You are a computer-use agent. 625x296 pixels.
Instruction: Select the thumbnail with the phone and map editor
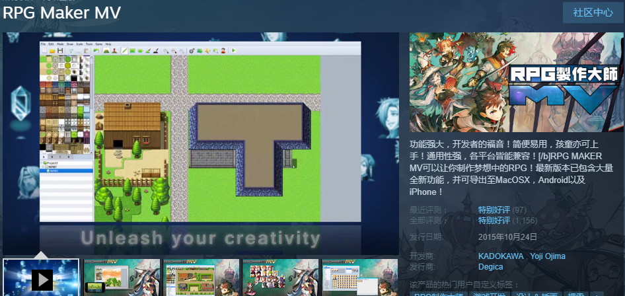(122, 277)
